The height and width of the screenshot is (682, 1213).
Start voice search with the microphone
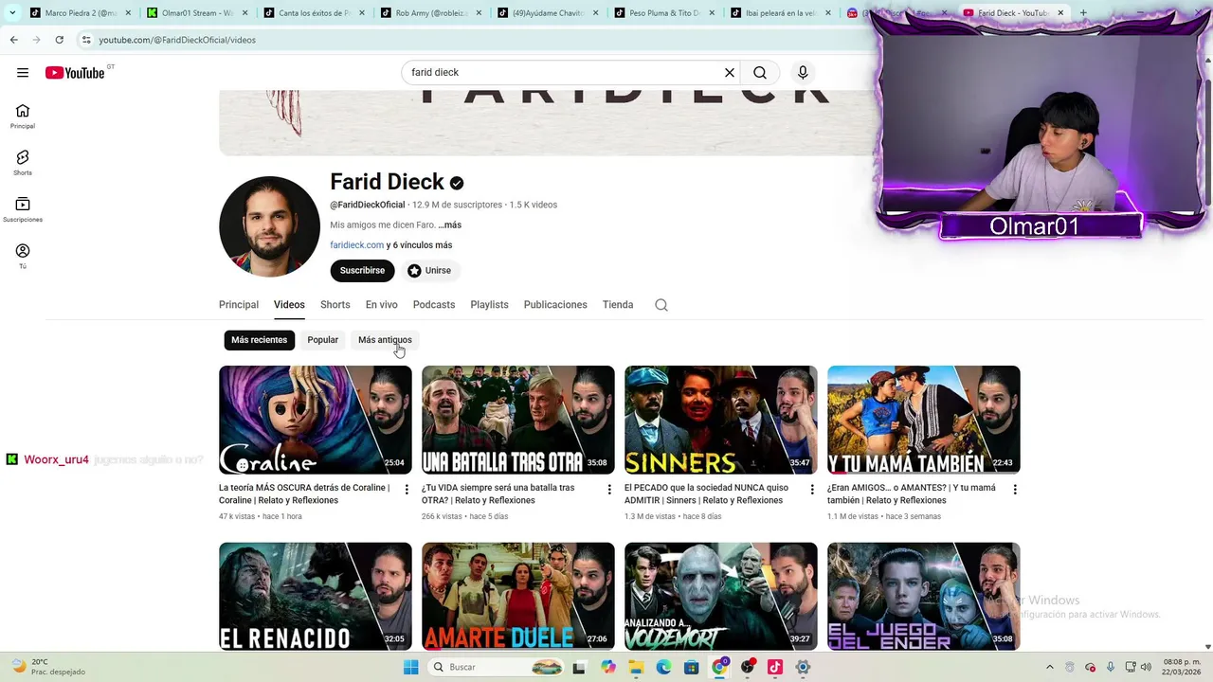point(803,73)
